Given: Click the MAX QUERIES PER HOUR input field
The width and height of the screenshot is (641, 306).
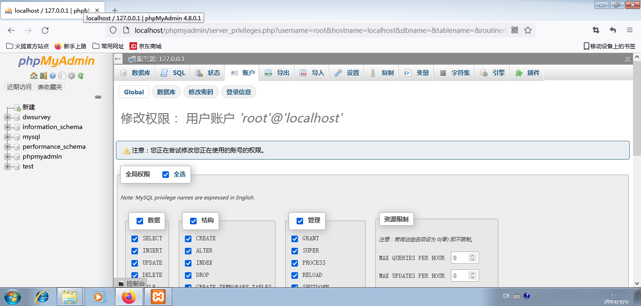Looking at the screenshot, I should point(465,258).
